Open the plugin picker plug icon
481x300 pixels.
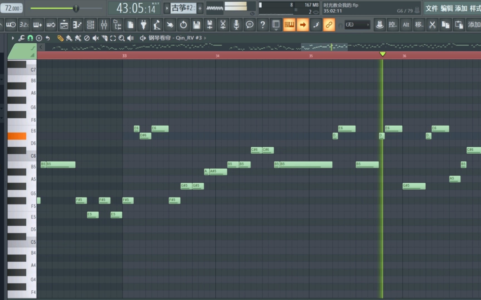pos(144,25)
